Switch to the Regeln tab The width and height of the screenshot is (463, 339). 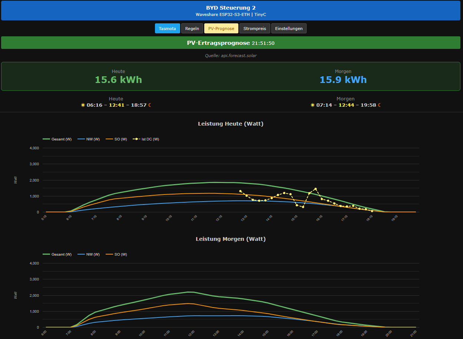[x=192, y=29]
